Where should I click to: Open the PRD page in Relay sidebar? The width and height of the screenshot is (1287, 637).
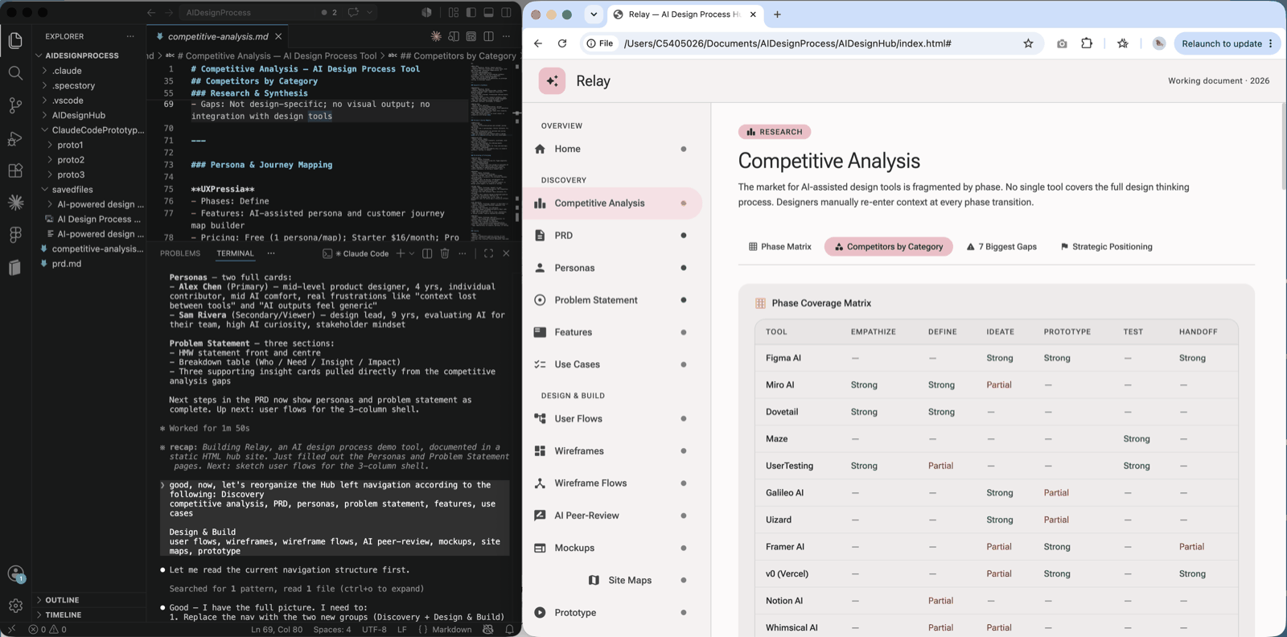(612, 236)
